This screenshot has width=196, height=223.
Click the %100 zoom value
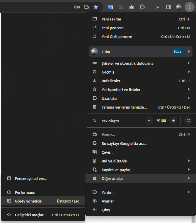tap(161, 121)
